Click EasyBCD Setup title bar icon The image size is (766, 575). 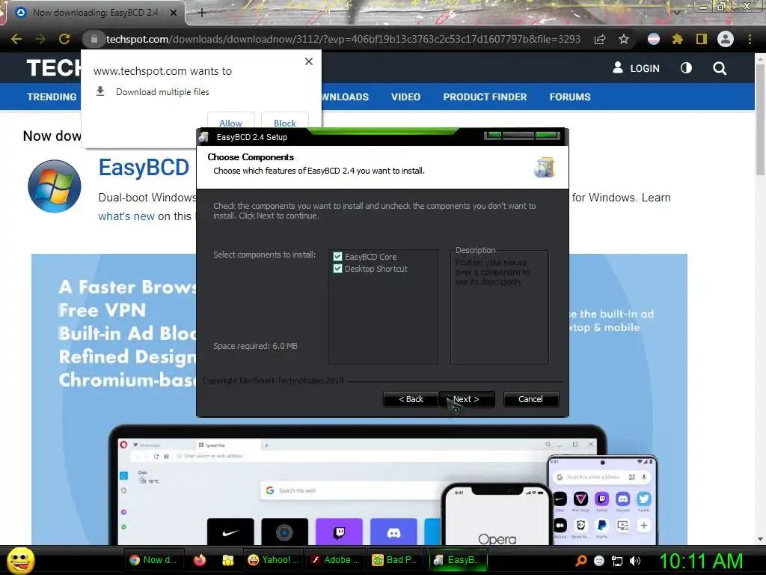point(204,137)
